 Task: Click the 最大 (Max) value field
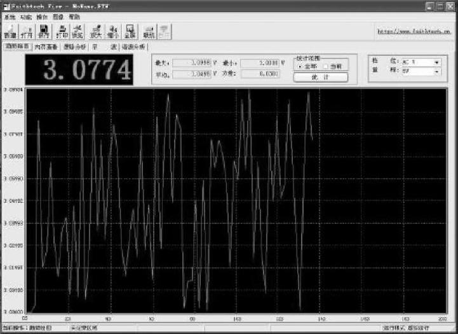192,62
